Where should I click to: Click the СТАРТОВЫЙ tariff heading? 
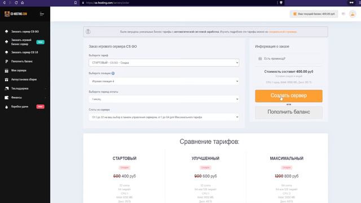click(124, 158)
